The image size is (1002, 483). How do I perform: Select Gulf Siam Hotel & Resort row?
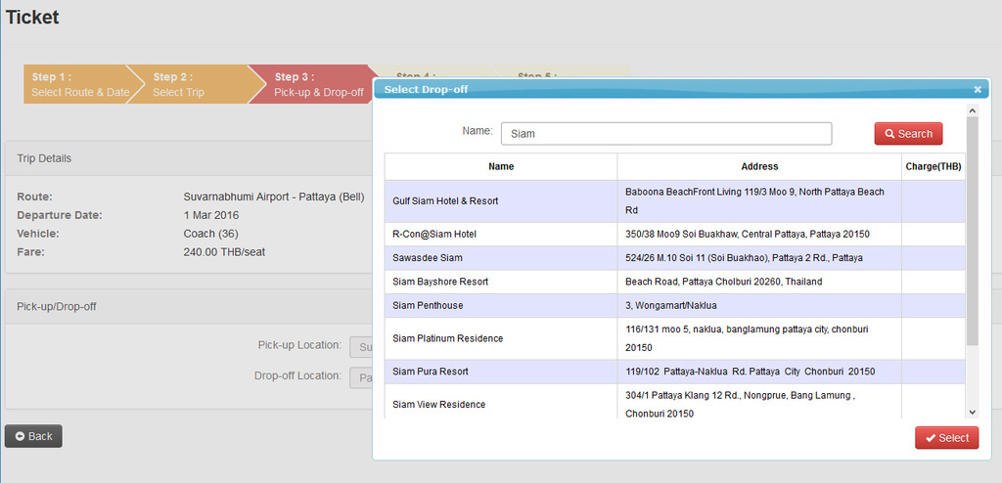[675, 200]
